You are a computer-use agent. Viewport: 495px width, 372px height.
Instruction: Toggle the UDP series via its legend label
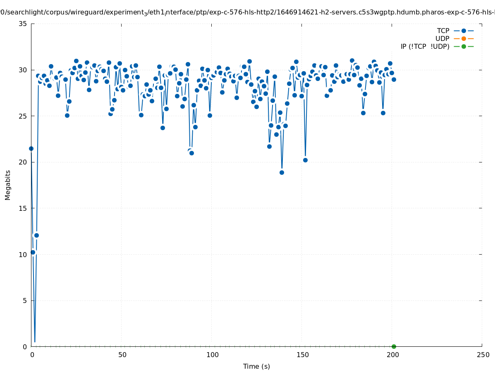point(442,38)
